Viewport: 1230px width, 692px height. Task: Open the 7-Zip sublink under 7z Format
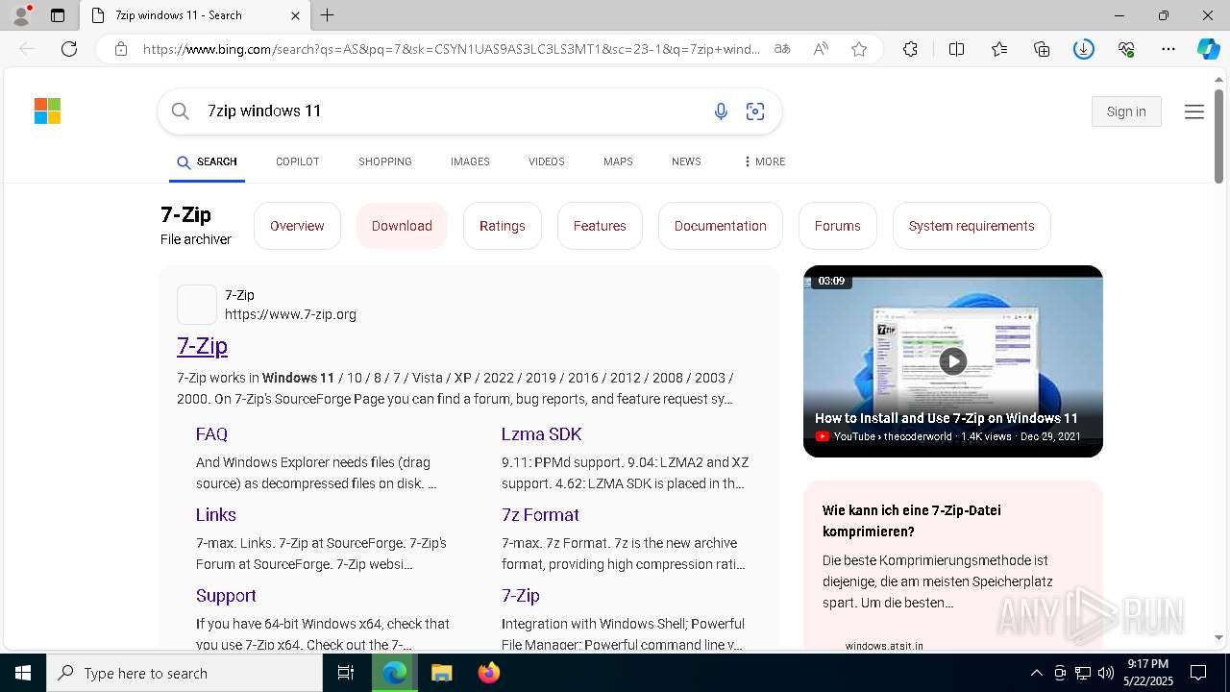click(521, 596)
